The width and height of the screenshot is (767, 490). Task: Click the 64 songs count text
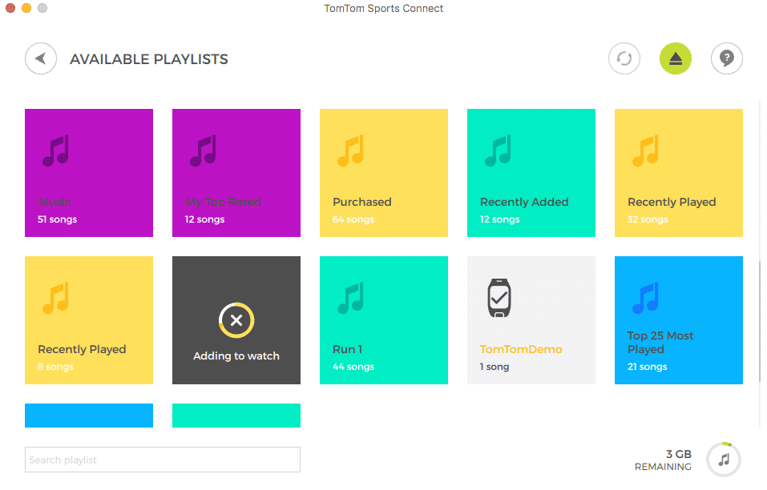pyautogui.click(x=353, y=219)
